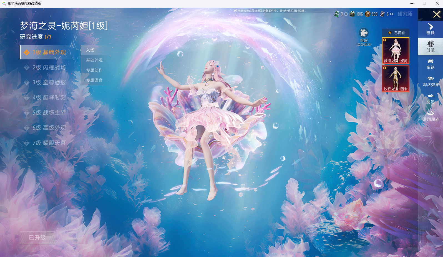
Task: Select the 时装 (outfit) category
Action: click(x=430, y=46)
